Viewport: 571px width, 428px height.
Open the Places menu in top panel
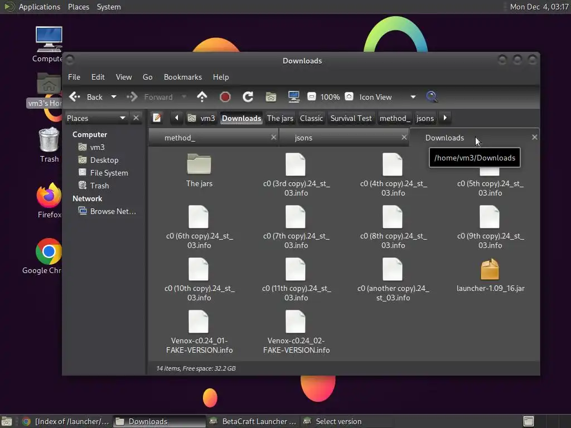pyautogui.click(x=78, y=7)
